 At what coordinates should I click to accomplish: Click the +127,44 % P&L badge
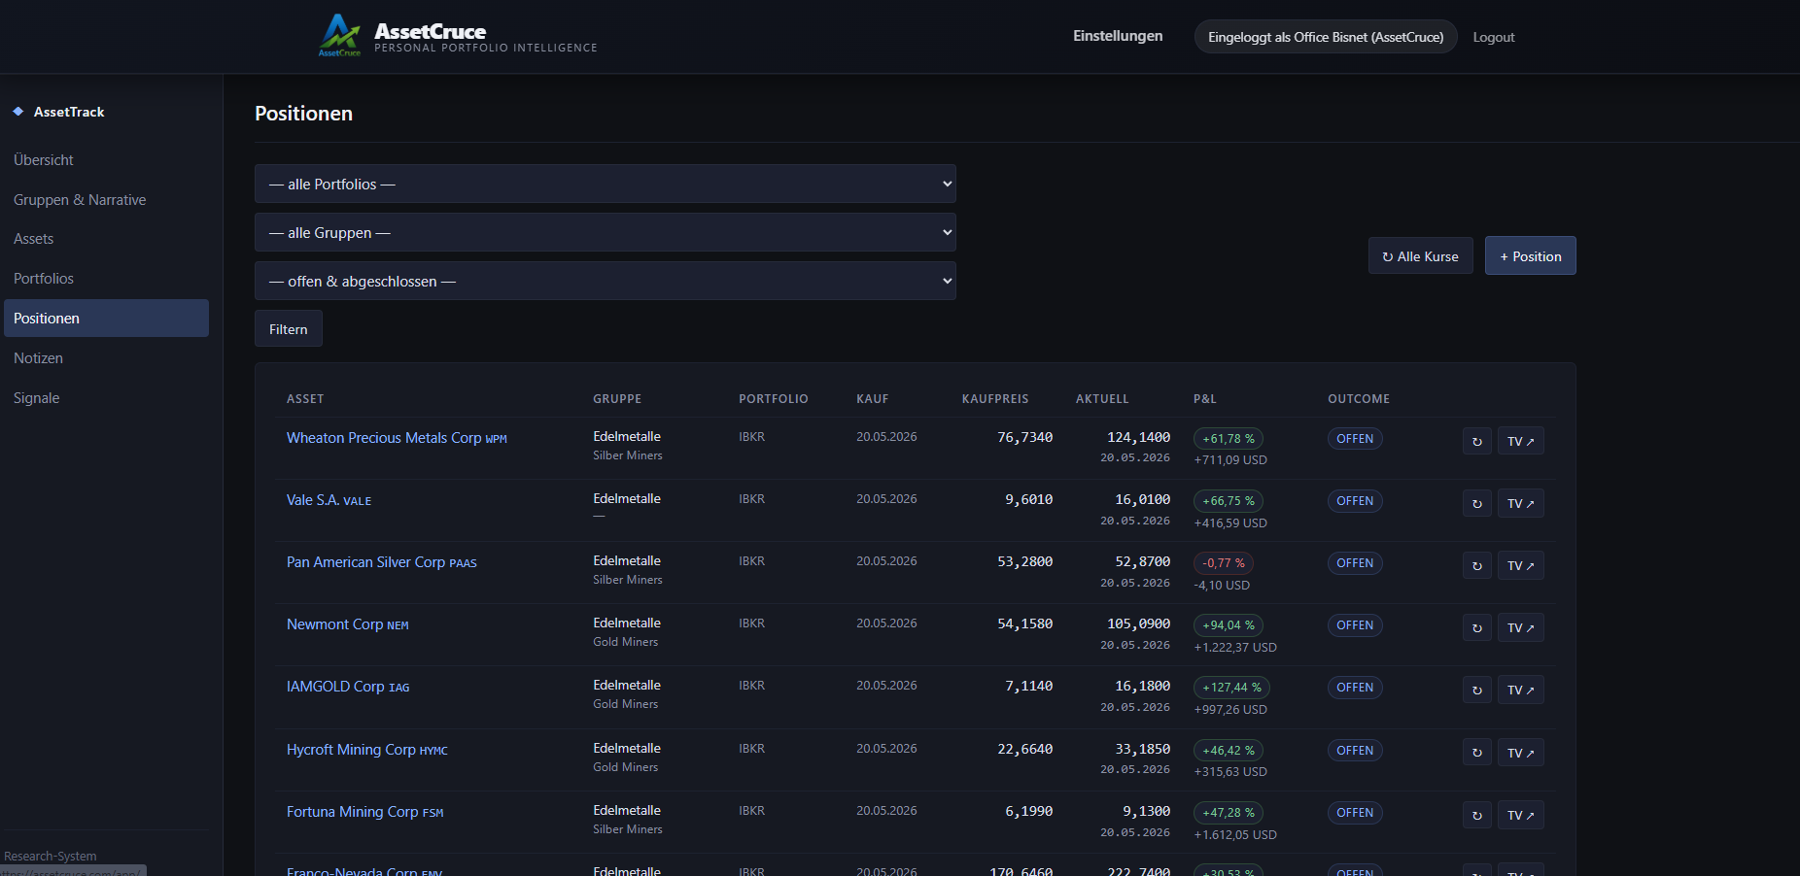(1231, 688)
